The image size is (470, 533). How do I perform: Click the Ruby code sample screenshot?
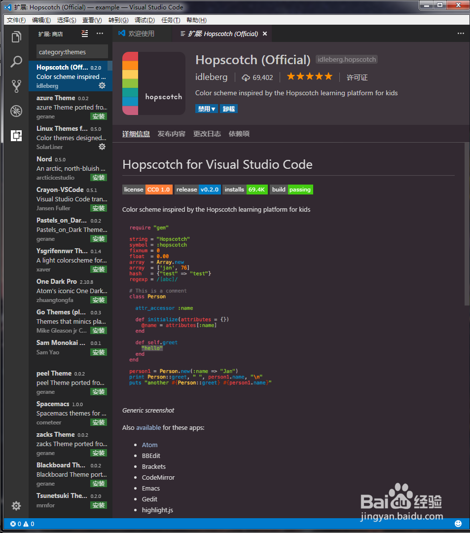pyautogui.click(x=200, y=305)
